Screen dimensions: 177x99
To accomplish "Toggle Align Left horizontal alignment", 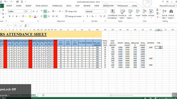I will point(42,16).
